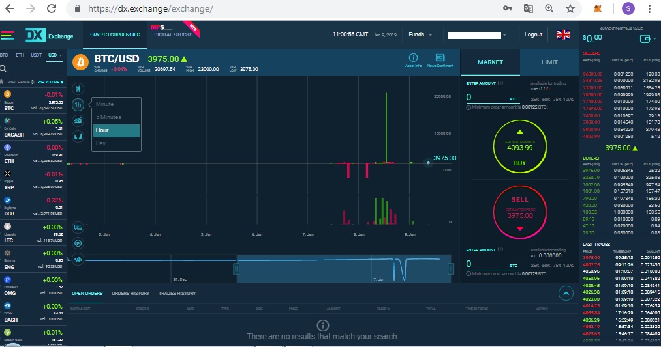
Task: Select the LIMIT order tab
Action: (x=549, y=62)
